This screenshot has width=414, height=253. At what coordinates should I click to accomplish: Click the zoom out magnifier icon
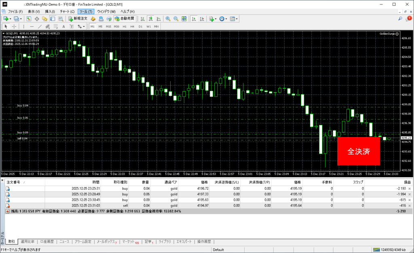point(176,19)
